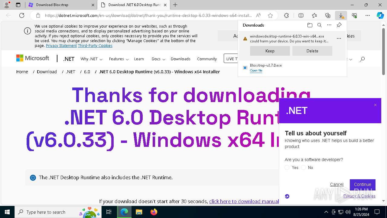Pin the Downloads panel
Viewport: 387px width, 218px height.
point(339,25)
